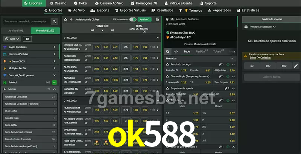Click the magnifier icon in the markets tab bar
This screenshot has height=154, width=301.
point(168,52)
